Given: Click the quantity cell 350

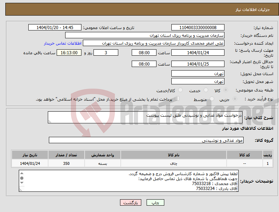Looking at the screenshot, I should click(x=66, y=163).
